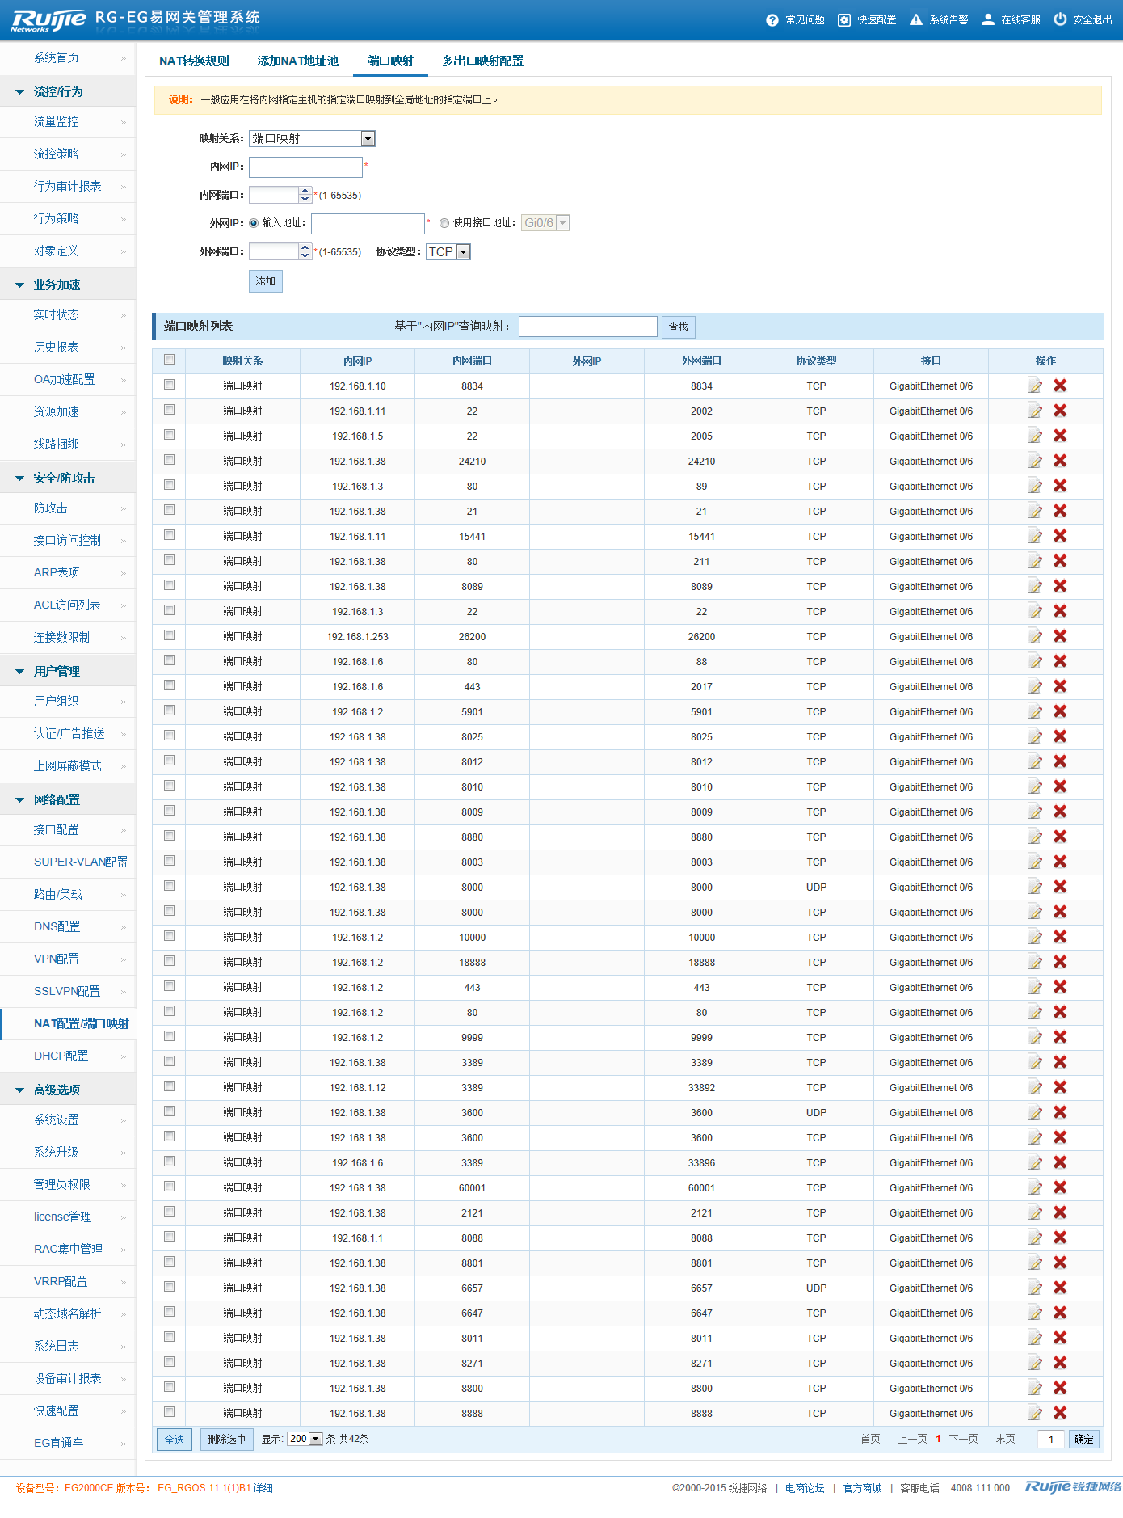Viewport: 1123px width, 1518px height.
Task: Select the 使用接口地址 radio button
Action: click(444, 223)
